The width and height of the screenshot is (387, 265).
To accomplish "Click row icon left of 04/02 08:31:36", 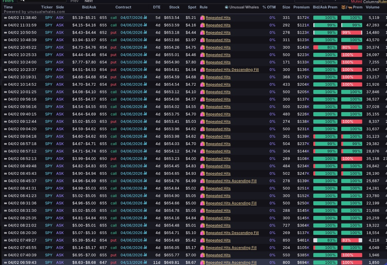I will tap(5, 203).
